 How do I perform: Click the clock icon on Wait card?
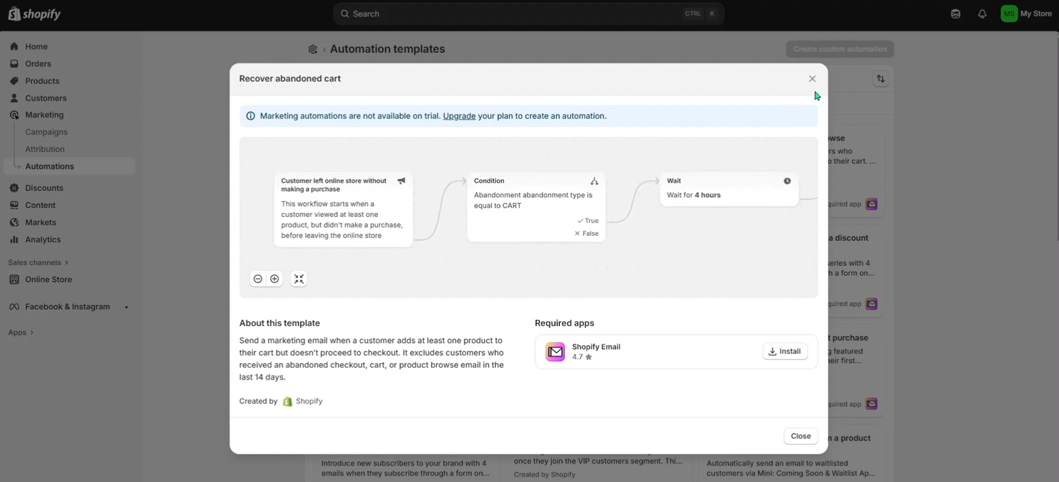tap(787, 181)
